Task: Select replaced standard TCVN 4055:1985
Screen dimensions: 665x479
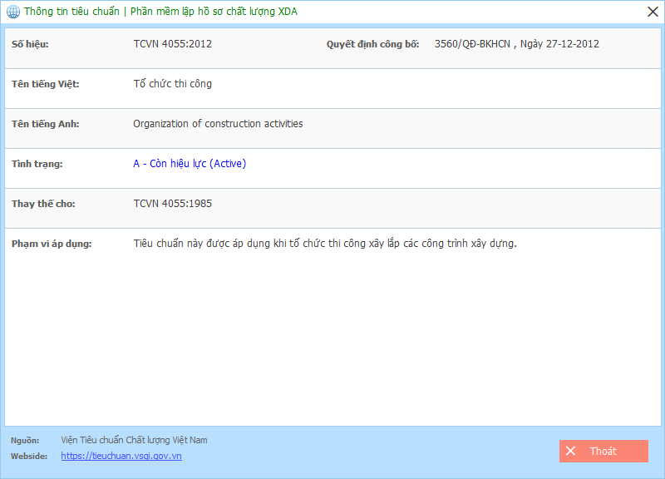Action: [173, 204]
